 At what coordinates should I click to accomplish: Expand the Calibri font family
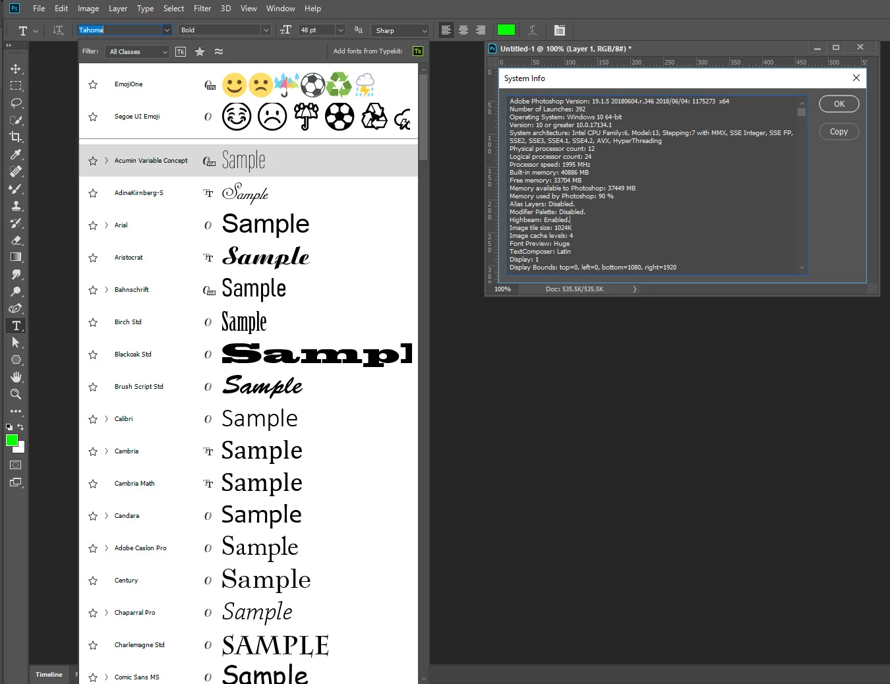pos(106,419)
